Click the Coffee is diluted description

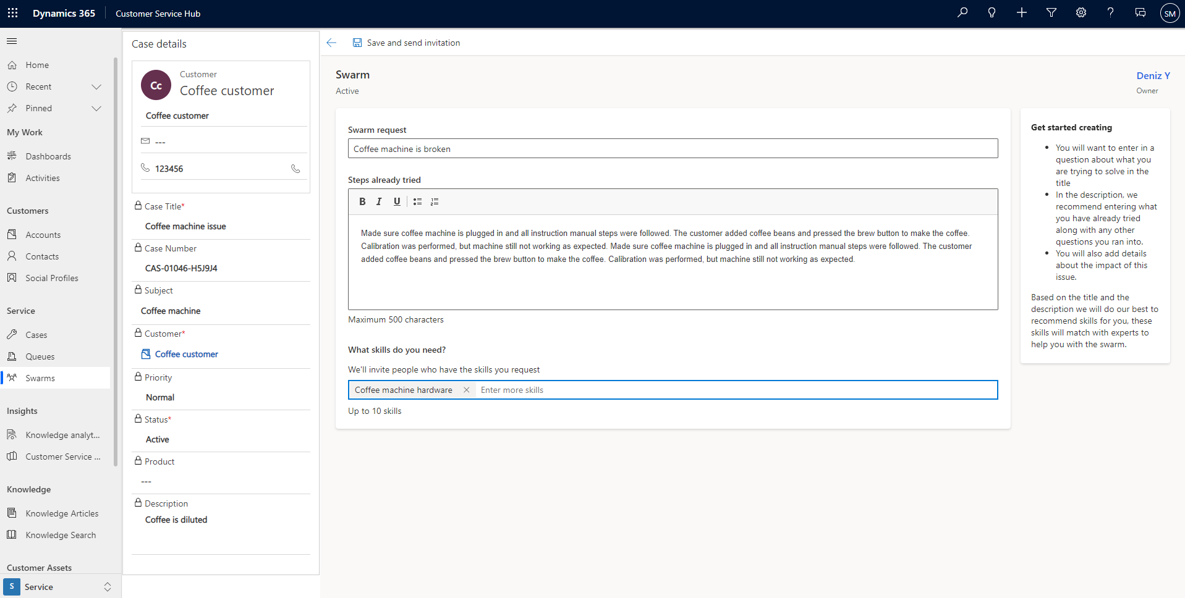[x=176, y=520]
